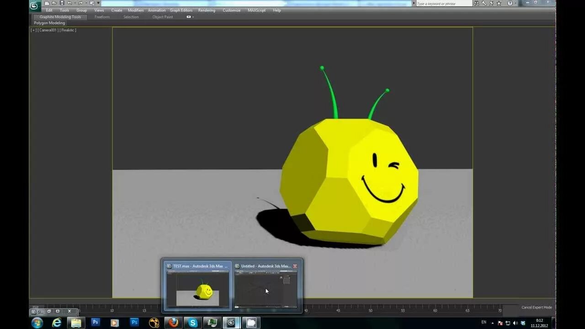585x329 pixels.
Task: Select the Freeform ribbon tab
Action: pyautogui.click(x=102, y=17)
